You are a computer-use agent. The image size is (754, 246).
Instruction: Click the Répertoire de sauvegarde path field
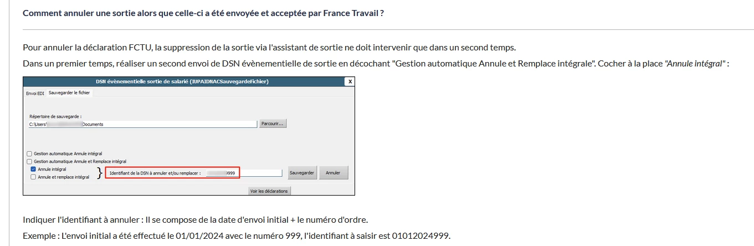pyautogui.click(x=142, y=124)
